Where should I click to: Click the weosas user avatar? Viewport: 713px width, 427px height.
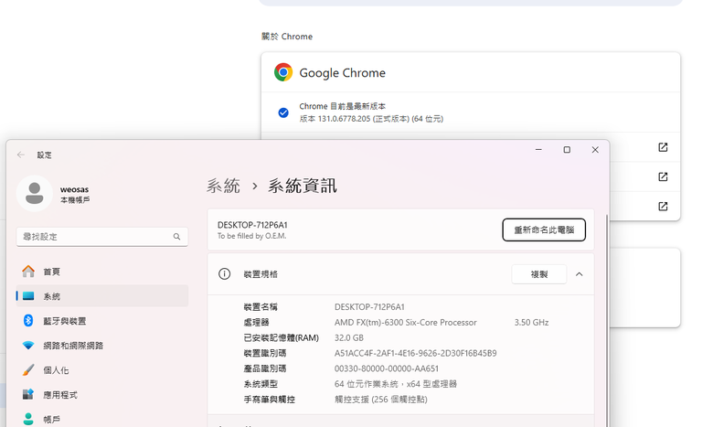click(35, 194)
